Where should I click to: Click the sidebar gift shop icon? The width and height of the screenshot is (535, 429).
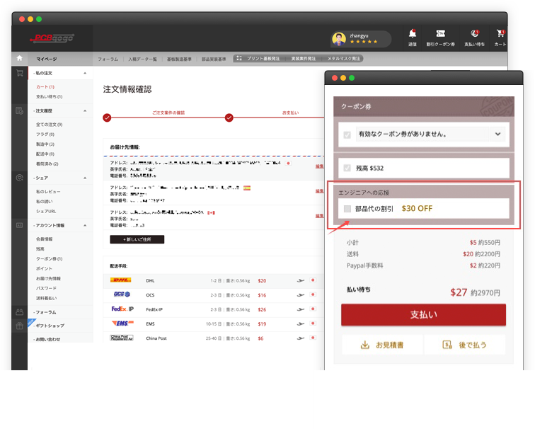[19, 326]
